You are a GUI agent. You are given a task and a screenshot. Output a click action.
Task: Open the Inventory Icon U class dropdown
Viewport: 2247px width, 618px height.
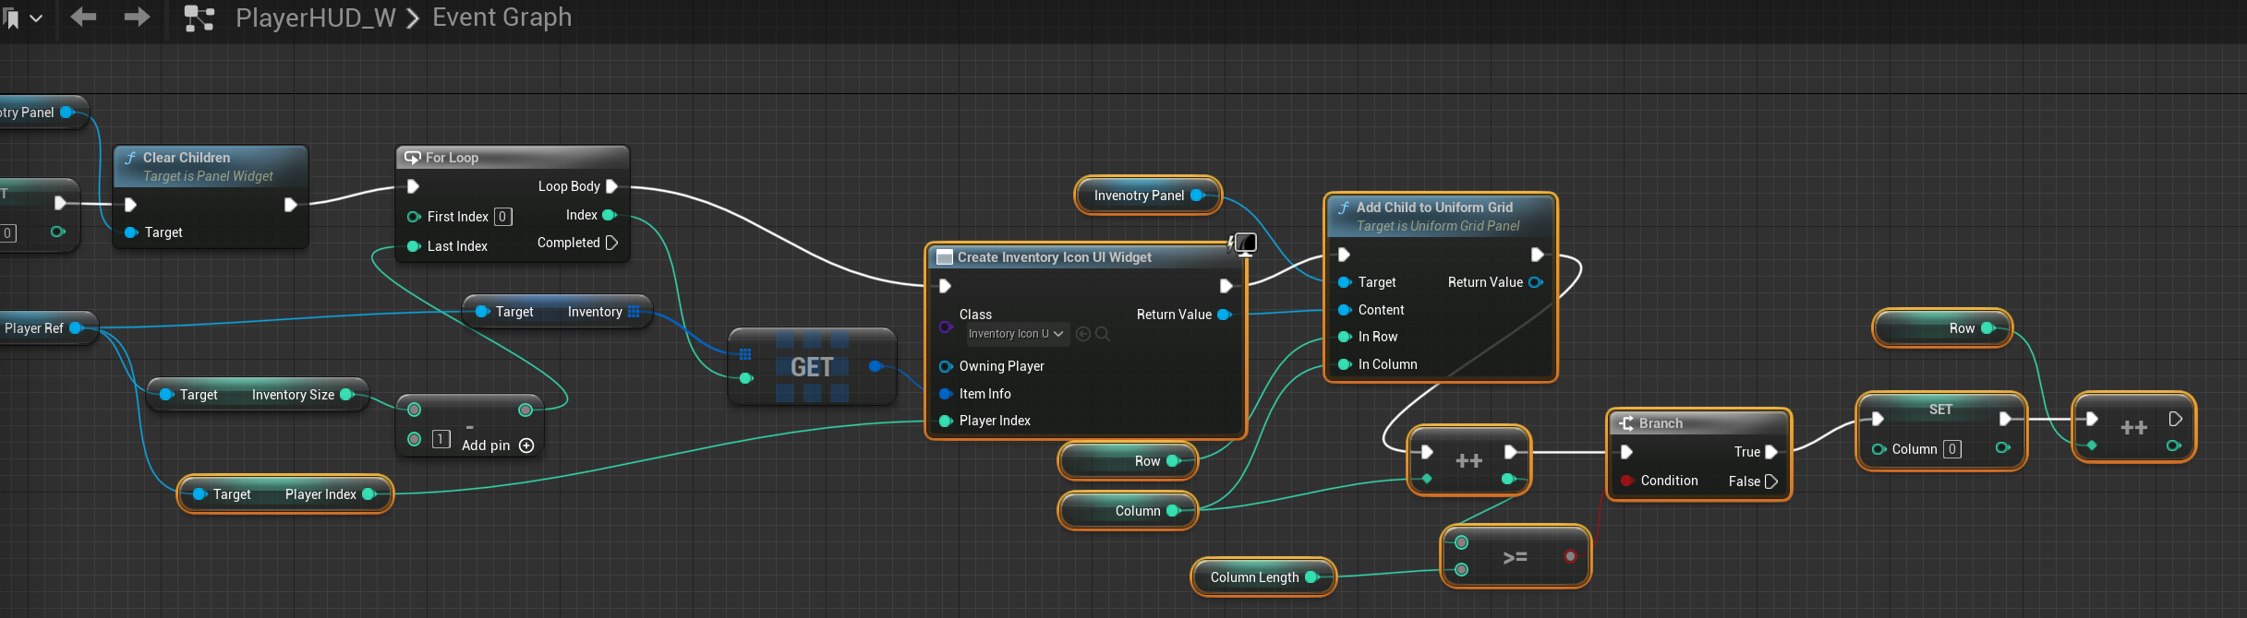(1016, 334)
